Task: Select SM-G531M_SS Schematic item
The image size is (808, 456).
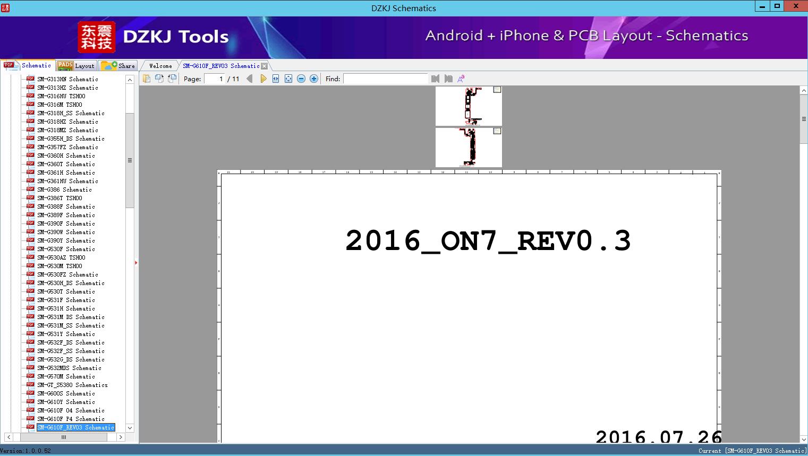Action: point(71,325)
